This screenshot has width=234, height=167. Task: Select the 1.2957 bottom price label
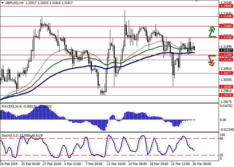(226, 95)
